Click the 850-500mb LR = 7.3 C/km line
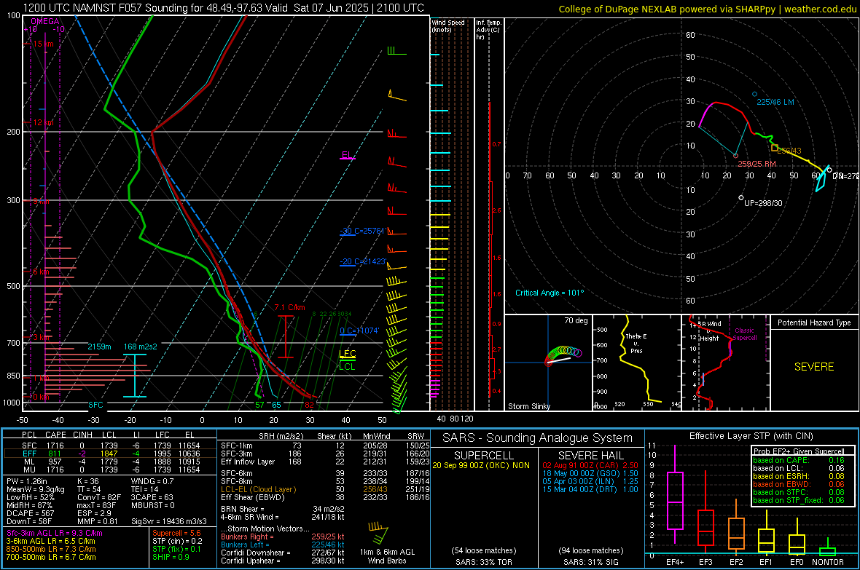 click(51, 549)
